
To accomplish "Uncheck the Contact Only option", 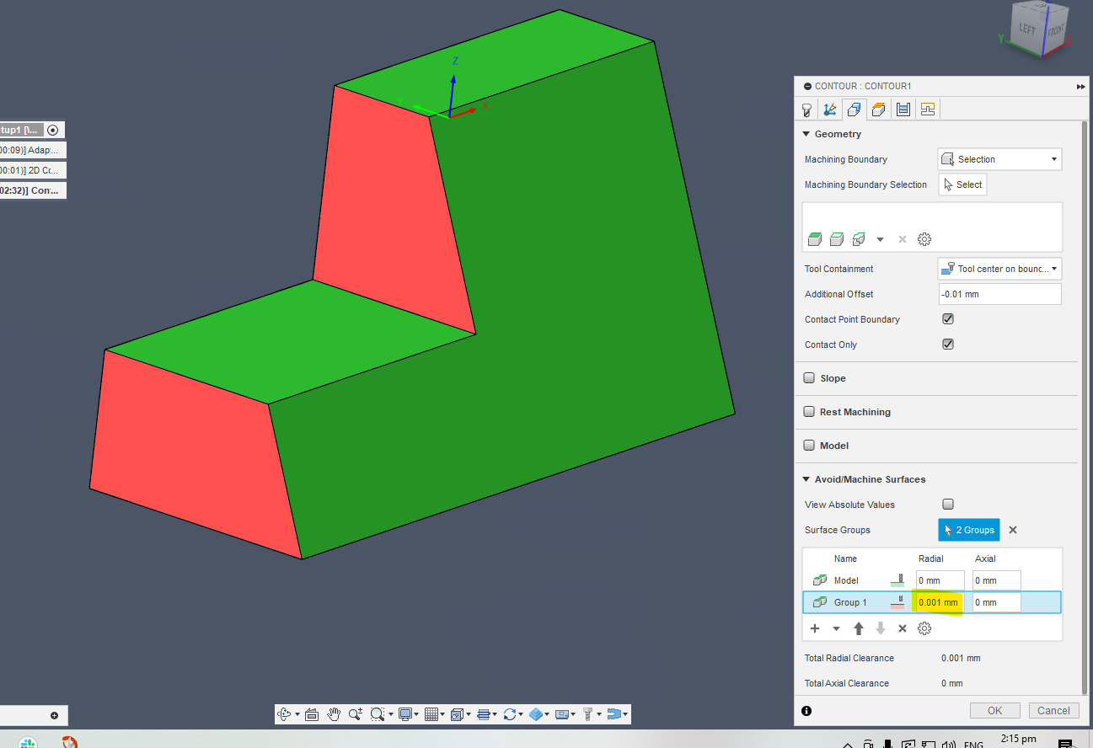I will point(947,344).
